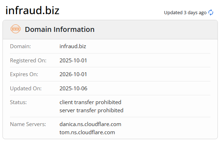Click the Updated On: label
This screenshot has width=220, height=142.
click(26, 89)
